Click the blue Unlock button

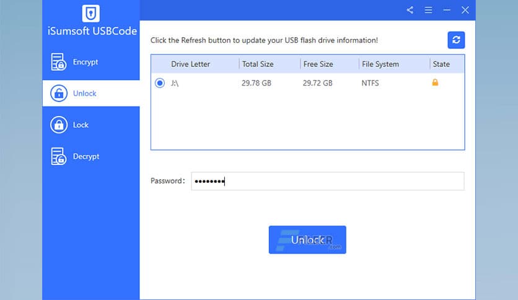click(307, 240)
